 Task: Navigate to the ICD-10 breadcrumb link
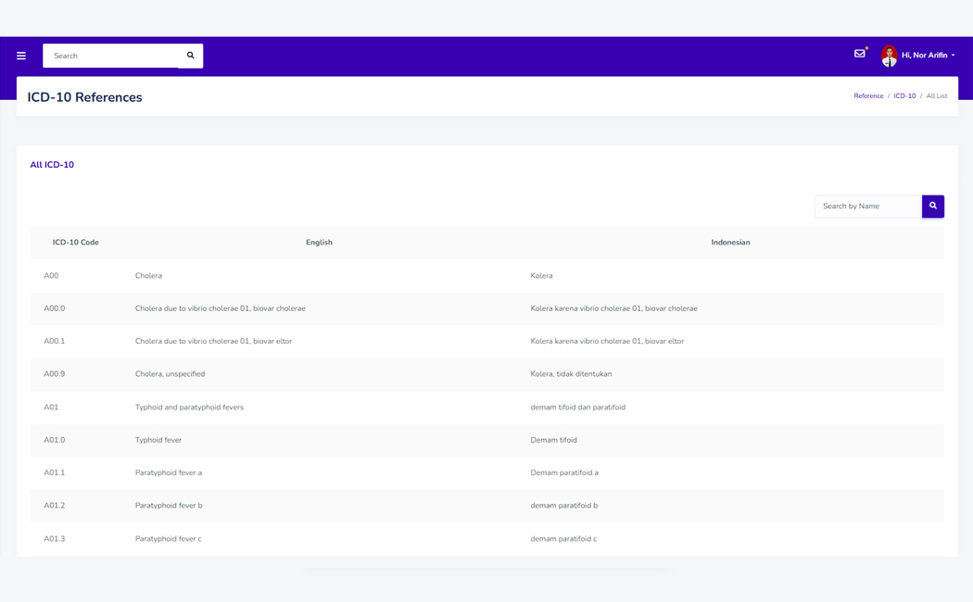point(904,95)
